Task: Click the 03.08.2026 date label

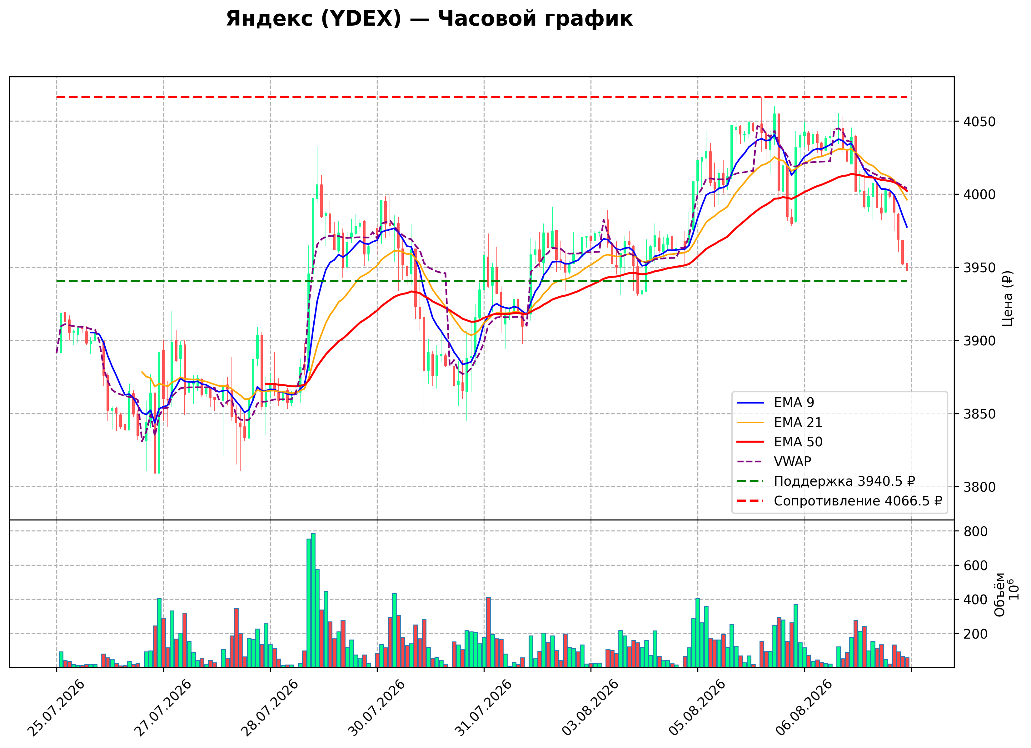Action: [590, 708]
